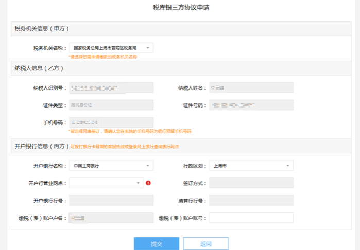Screen dimensions: 360x250
Task: Click the 纳税人姓名 field
Action: point(251,88)
